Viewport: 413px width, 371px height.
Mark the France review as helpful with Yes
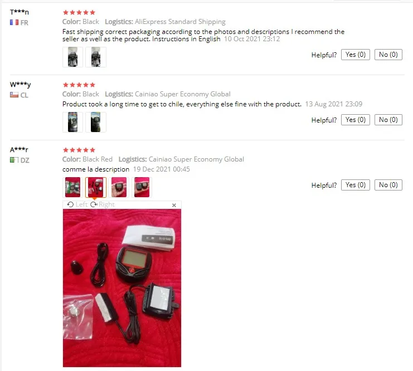[x=356, y=55]
